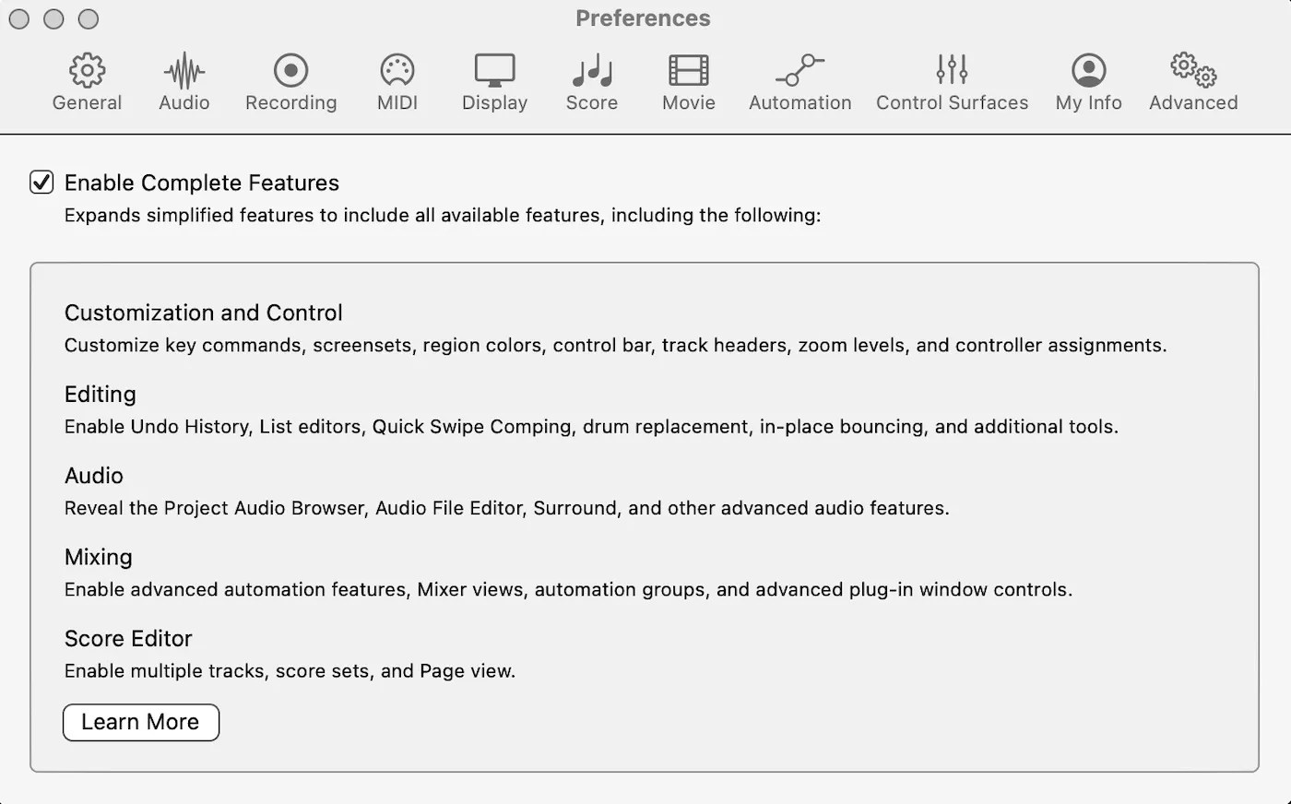This screenshot has height=804, width=1291.
Task: Open the General preferences pane
Action: point(87,81)
